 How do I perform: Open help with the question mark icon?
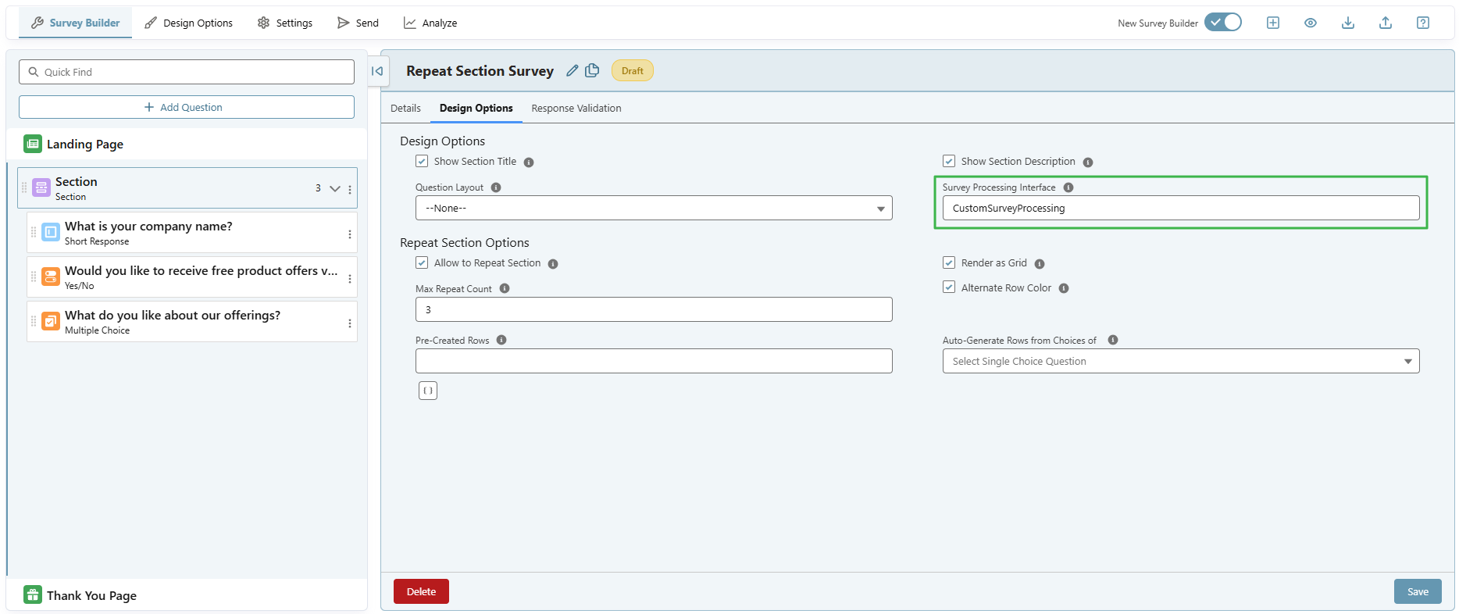pyautogui.click(x=1423, y=23)
